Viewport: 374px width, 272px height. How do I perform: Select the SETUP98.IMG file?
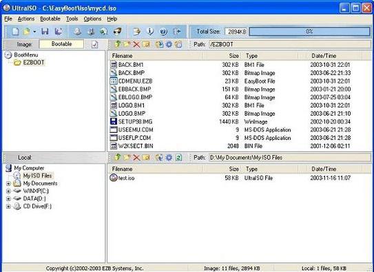135,122
